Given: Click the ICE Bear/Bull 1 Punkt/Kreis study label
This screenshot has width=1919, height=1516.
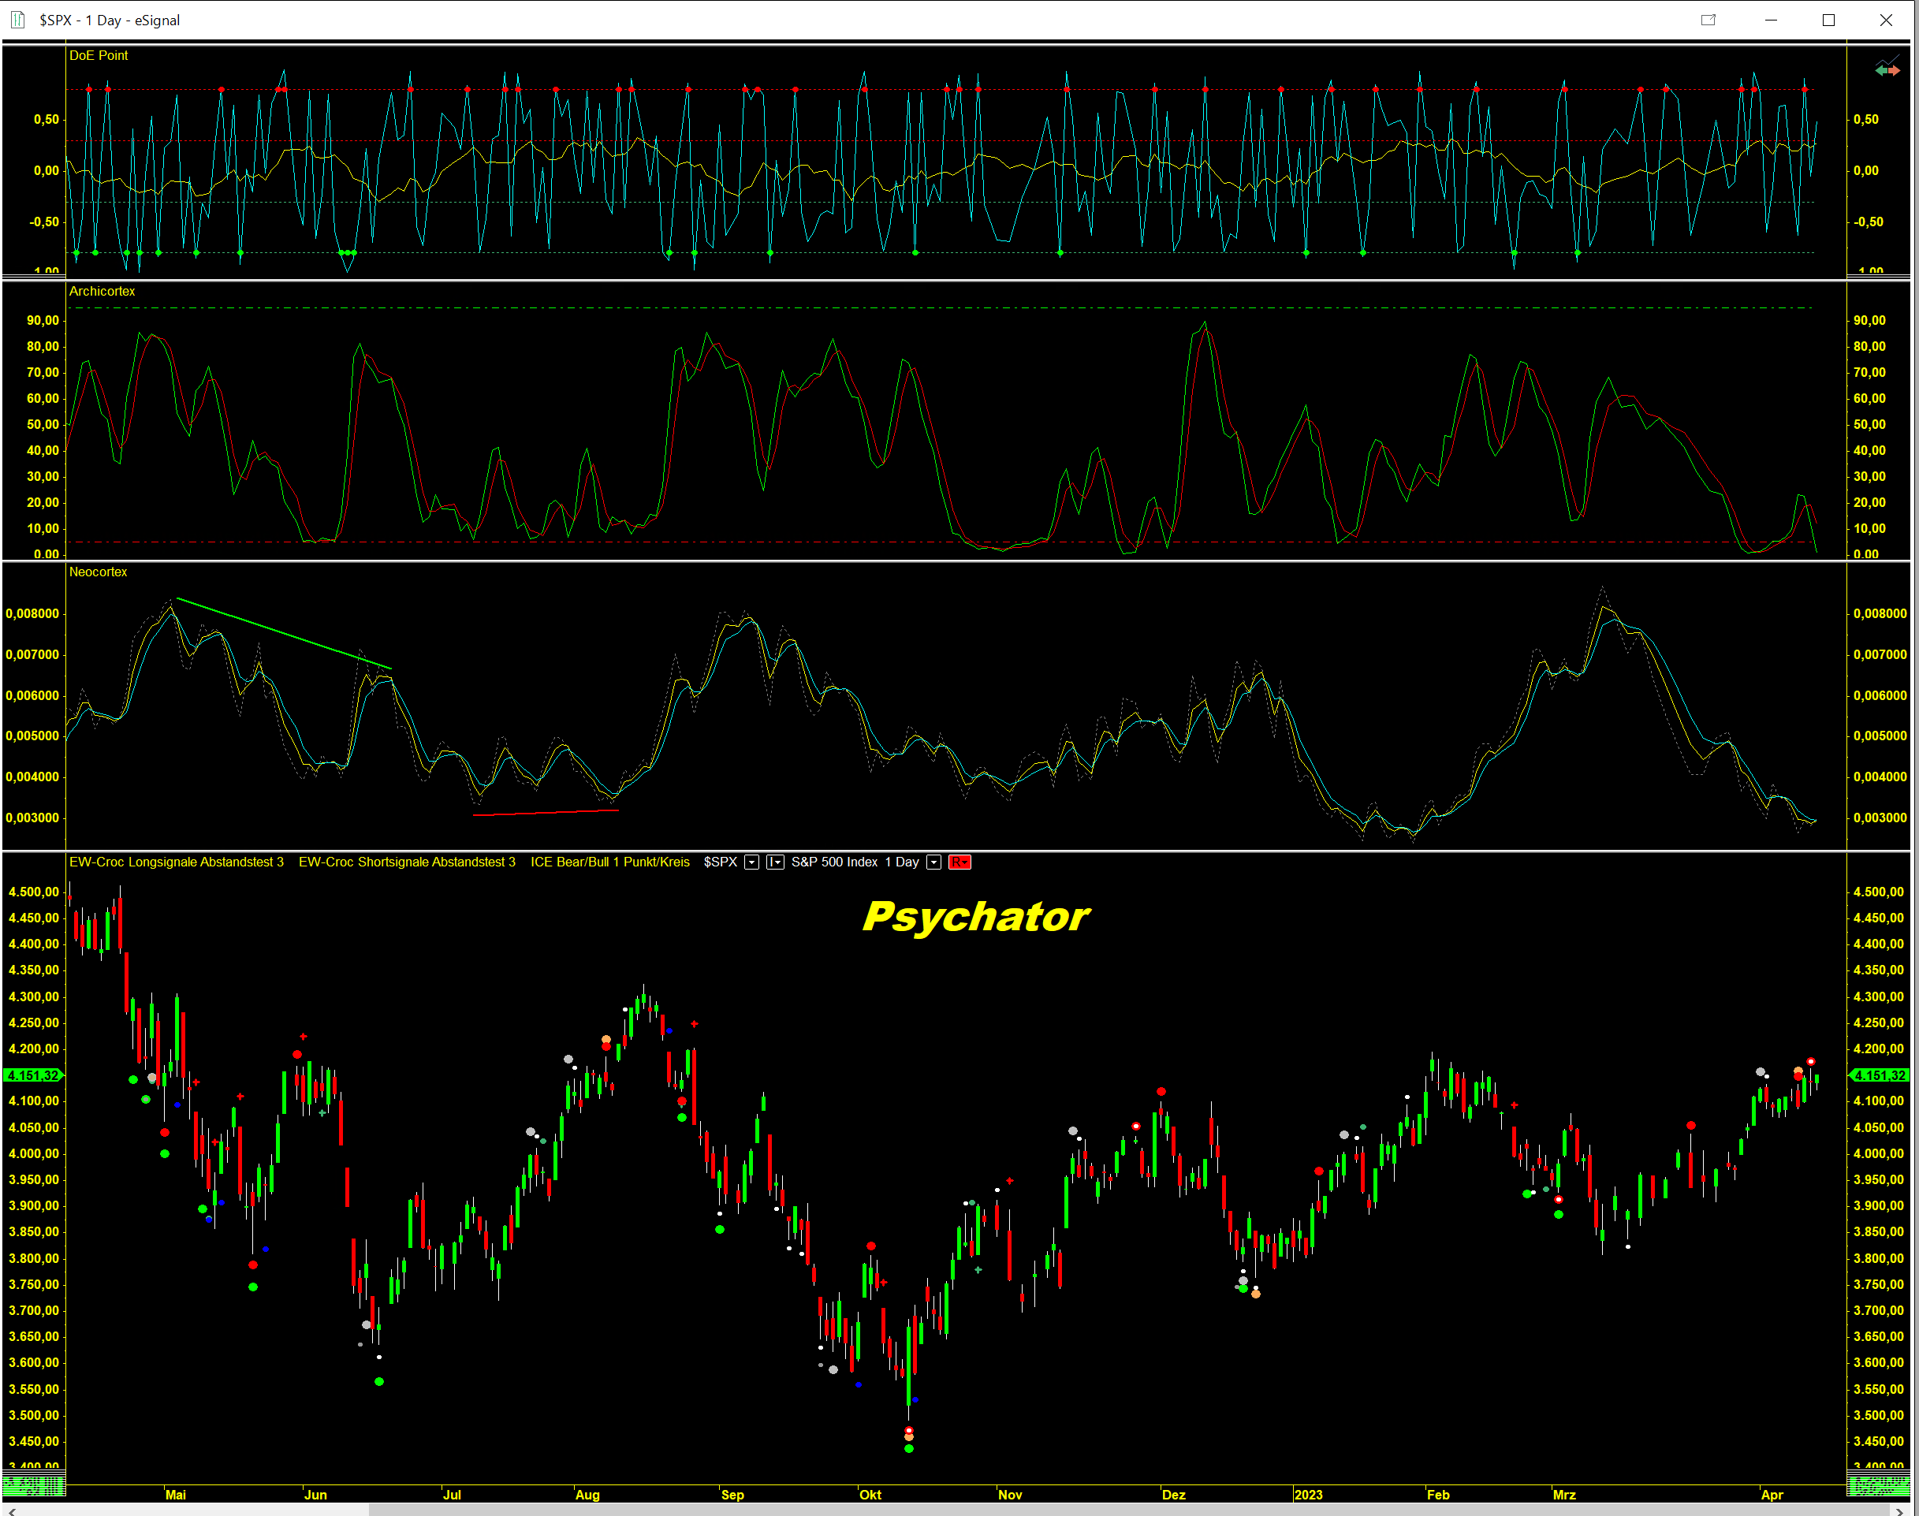Looking at the screenshot, I should point(609,862).
